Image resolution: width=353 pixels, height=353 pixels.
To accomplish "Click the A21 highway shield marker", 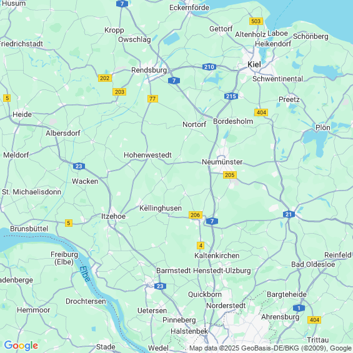I will tap(289, 214).
